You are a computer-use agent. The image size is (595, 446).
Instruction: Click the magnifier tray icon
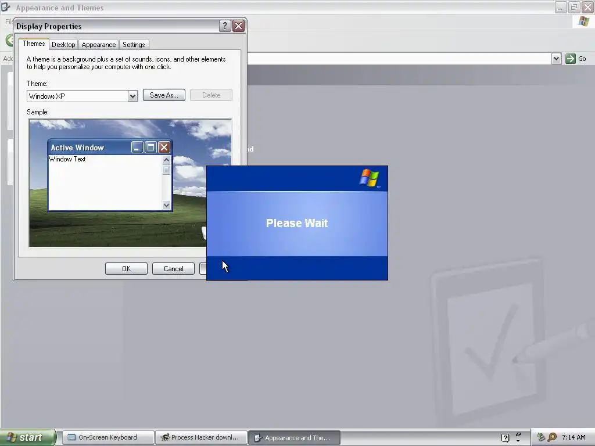(x=552, y=437)
